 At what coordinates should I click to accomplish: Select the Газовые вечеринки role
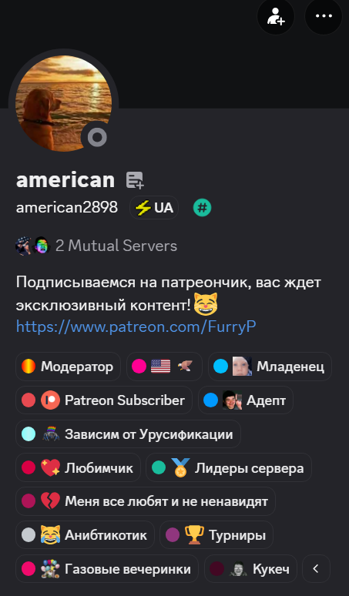(x=107, y=568)
